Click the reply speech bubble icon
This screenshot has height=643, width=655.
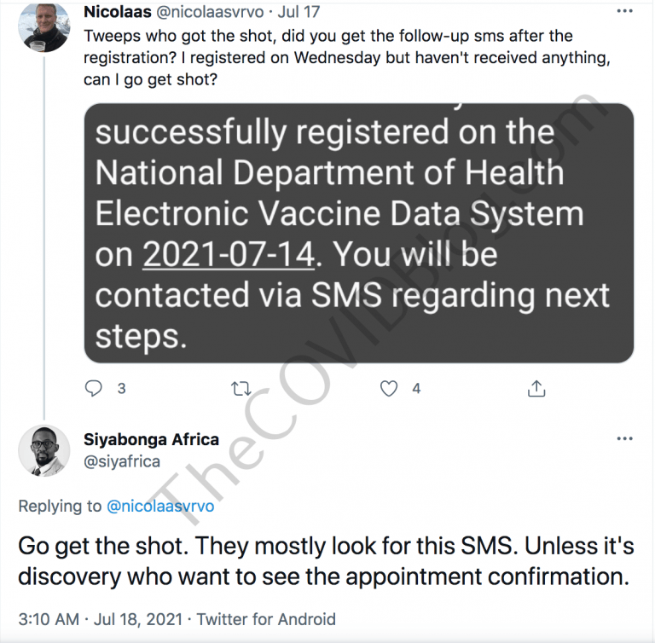(x=95, y=389)
